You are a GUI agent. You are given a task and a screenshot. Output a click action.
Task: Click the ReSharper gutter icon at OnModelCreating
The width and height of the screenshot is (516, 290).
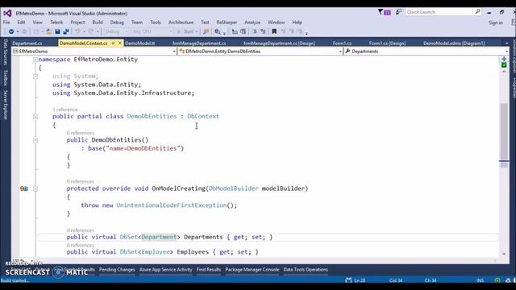[x=24, y=188]
